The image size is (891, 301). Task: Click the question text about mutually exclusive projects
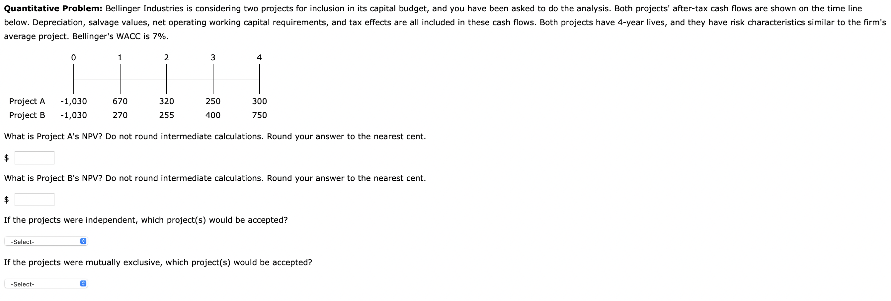pyautogui.click(x=158, y=262)
